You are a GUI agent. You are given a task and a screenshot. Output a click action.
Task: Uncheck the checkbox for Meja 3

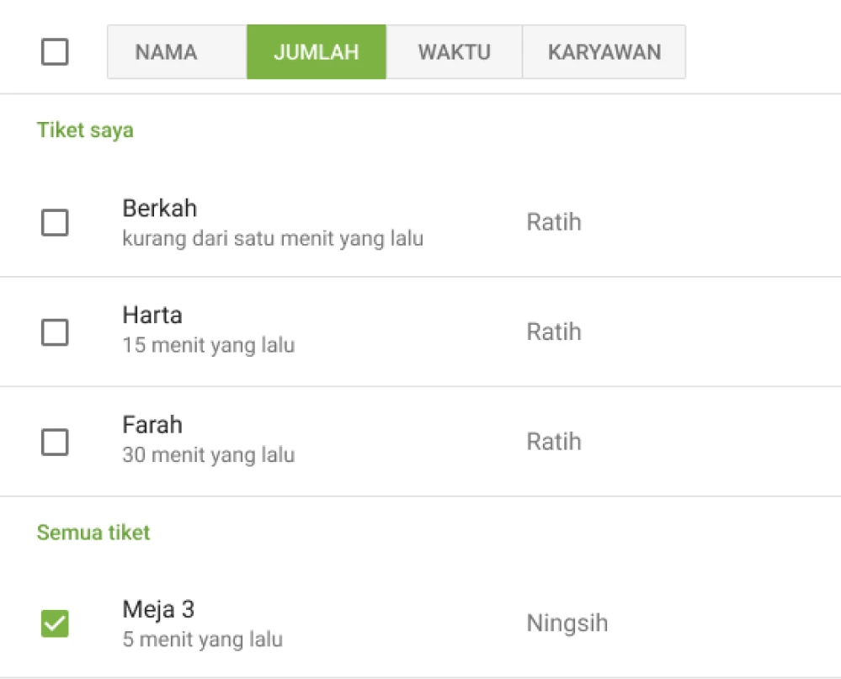[55, 623]
